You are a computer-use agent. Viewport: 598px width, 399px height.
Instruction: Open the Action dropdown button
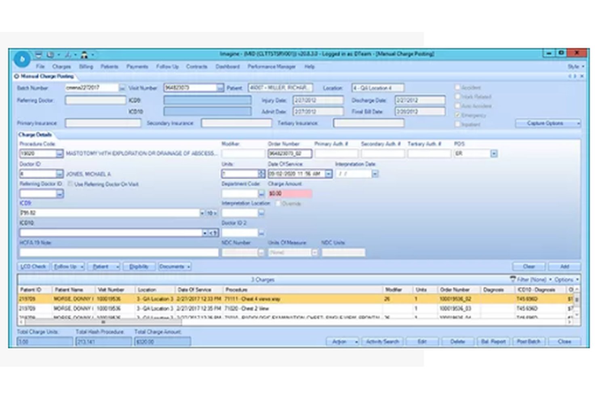click(x=343, y=342)
